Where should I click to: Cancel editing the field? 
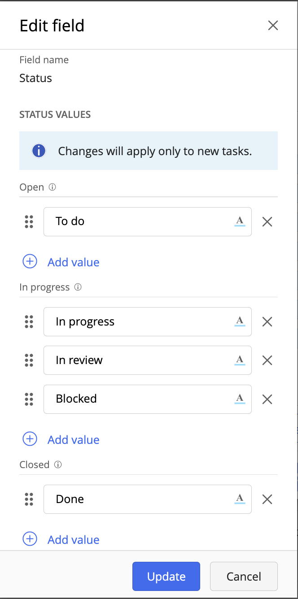(244, 576)
